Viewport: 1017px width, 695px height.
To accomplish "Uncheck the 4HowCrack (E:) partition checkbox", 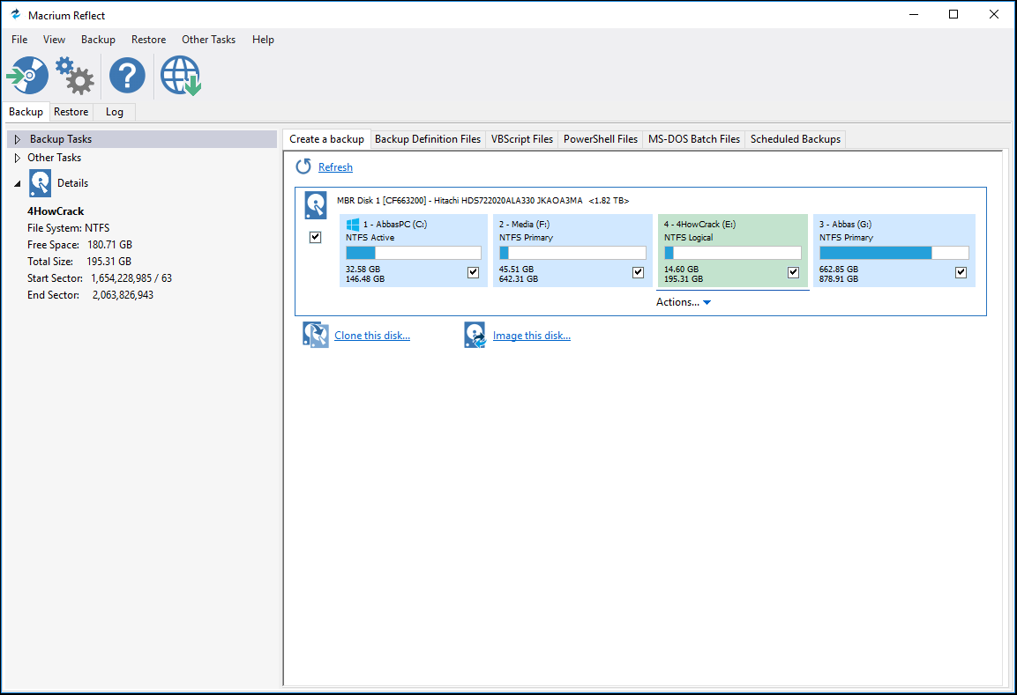I will 793,272.
